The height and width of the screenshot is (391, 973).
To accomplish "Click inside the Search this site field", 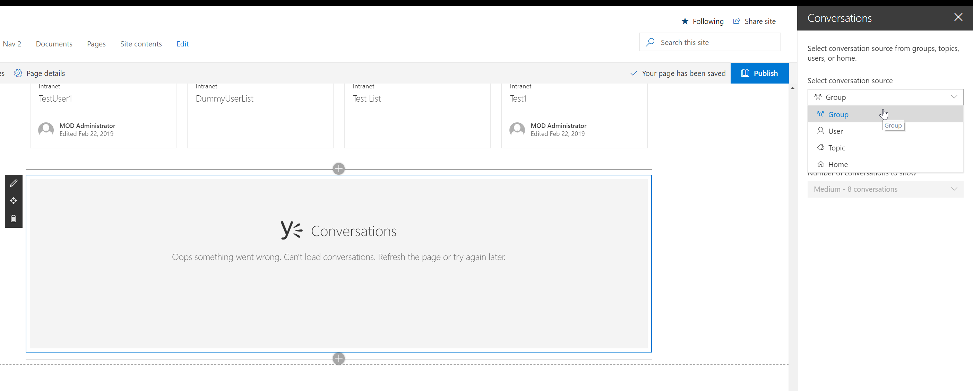I will click(x=710, y=42).
